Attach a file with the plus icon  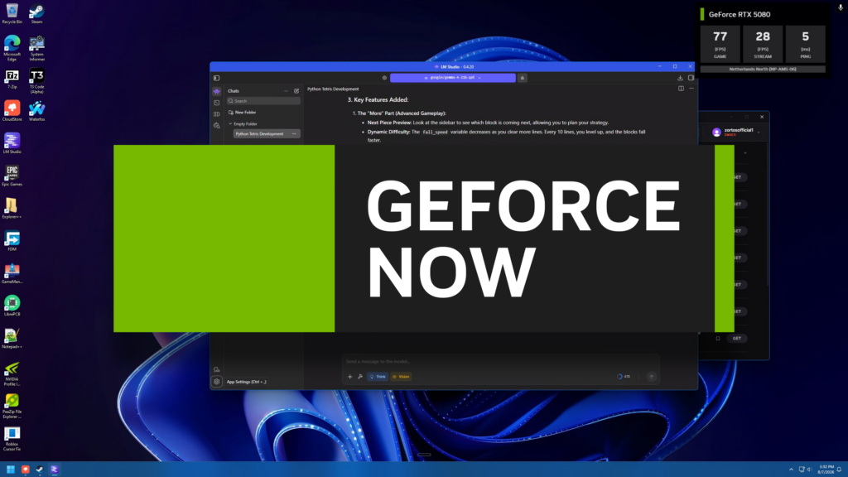click(350, 377)
